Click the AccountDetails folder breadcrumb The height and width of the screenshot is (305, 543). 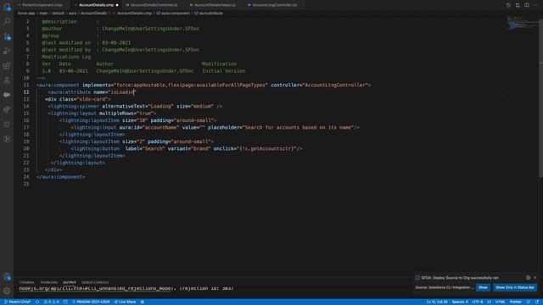click(x=93, y=14)
